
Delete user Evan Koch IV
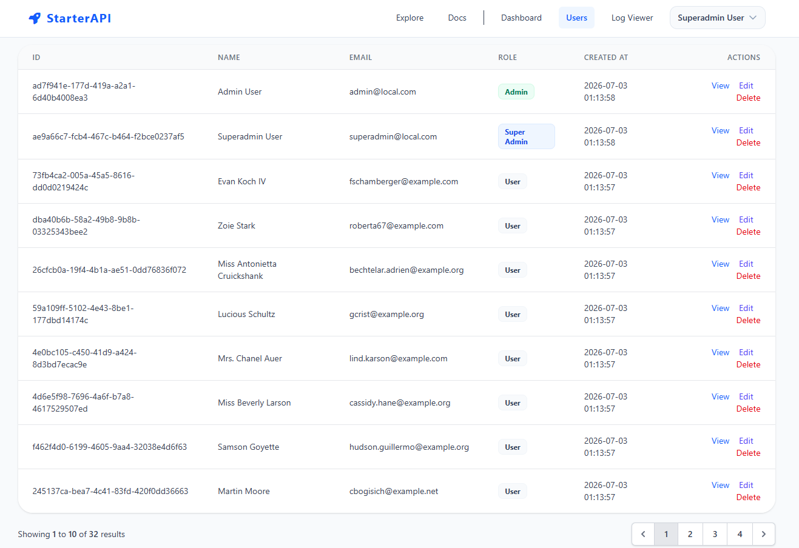click(748, 187)
